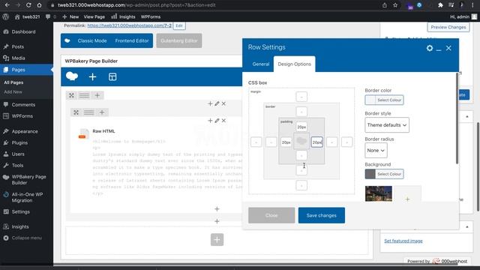Click the margin bottom field
The image size is (480, 270).
301,185
